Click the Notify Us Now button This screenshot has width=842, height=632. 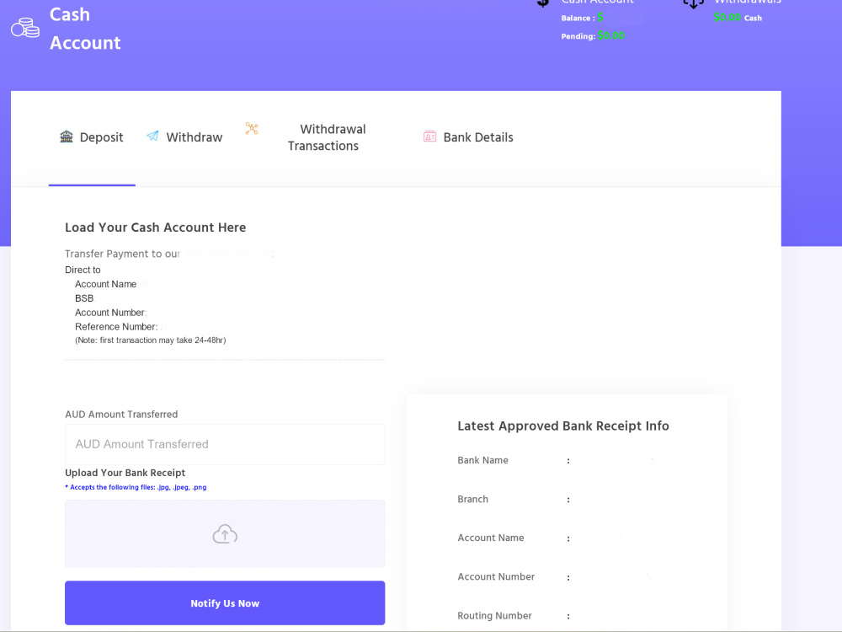pos(225,603)
